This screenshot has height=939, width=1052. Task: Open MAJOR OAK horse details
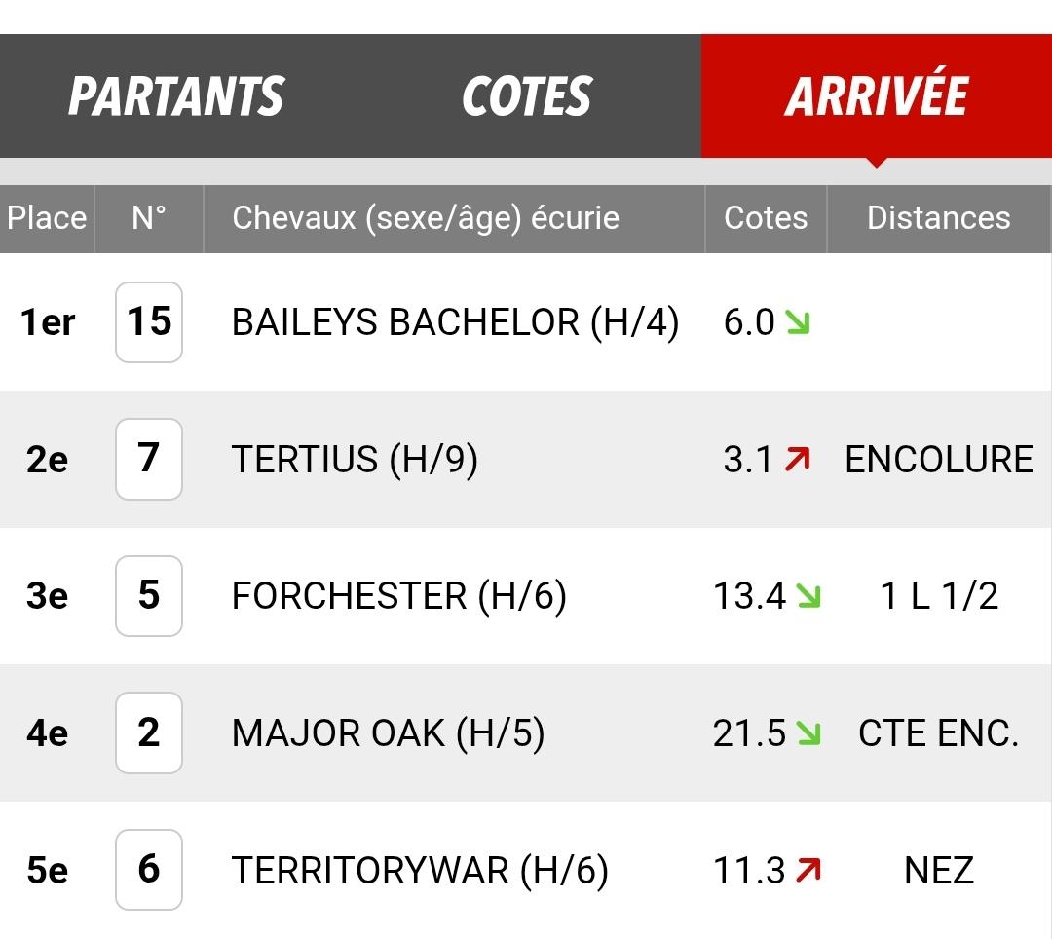tap(388, 733)
